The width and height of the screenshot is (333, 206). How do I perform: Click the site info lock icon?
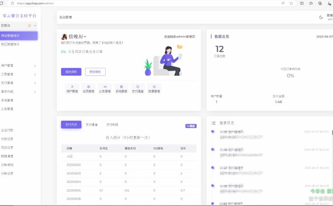(x=12, y=3)
